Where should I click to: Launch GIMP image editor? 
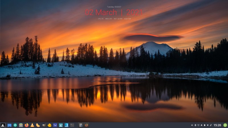pyautogui.click(x=44, y=125)
